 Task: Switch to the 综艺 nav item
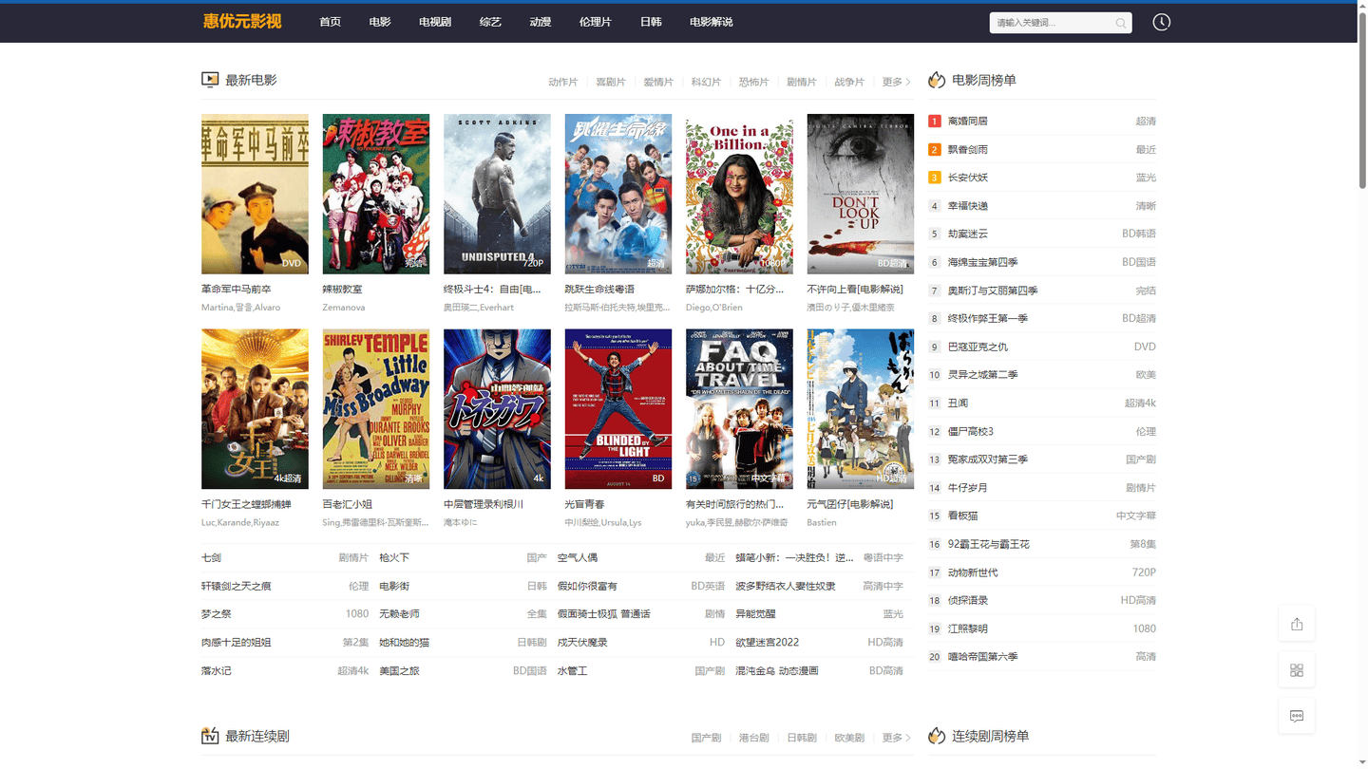click(490, 22)
